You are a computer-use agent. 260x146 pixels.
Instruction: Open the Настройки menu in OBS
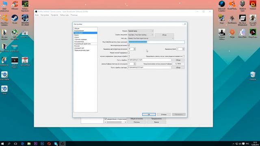45,15
